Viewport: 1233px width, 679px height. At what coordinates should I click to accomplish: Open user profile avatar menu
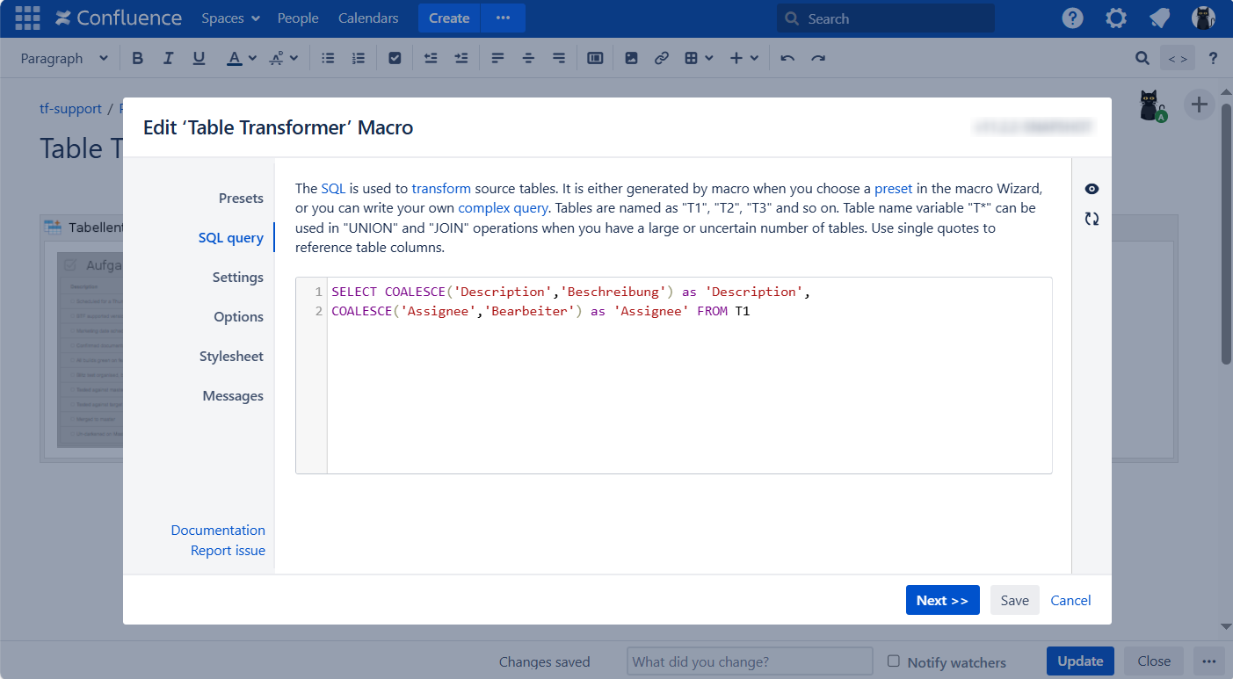[x=1203, y=18]
